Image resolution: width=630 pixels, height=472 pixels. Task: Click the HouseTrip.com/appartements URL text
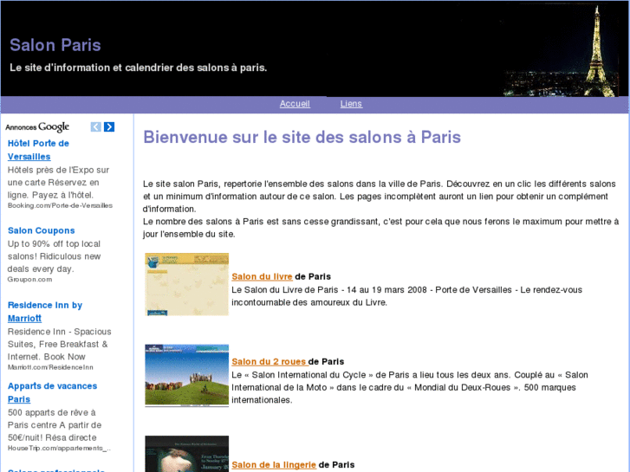click(59, 448)
